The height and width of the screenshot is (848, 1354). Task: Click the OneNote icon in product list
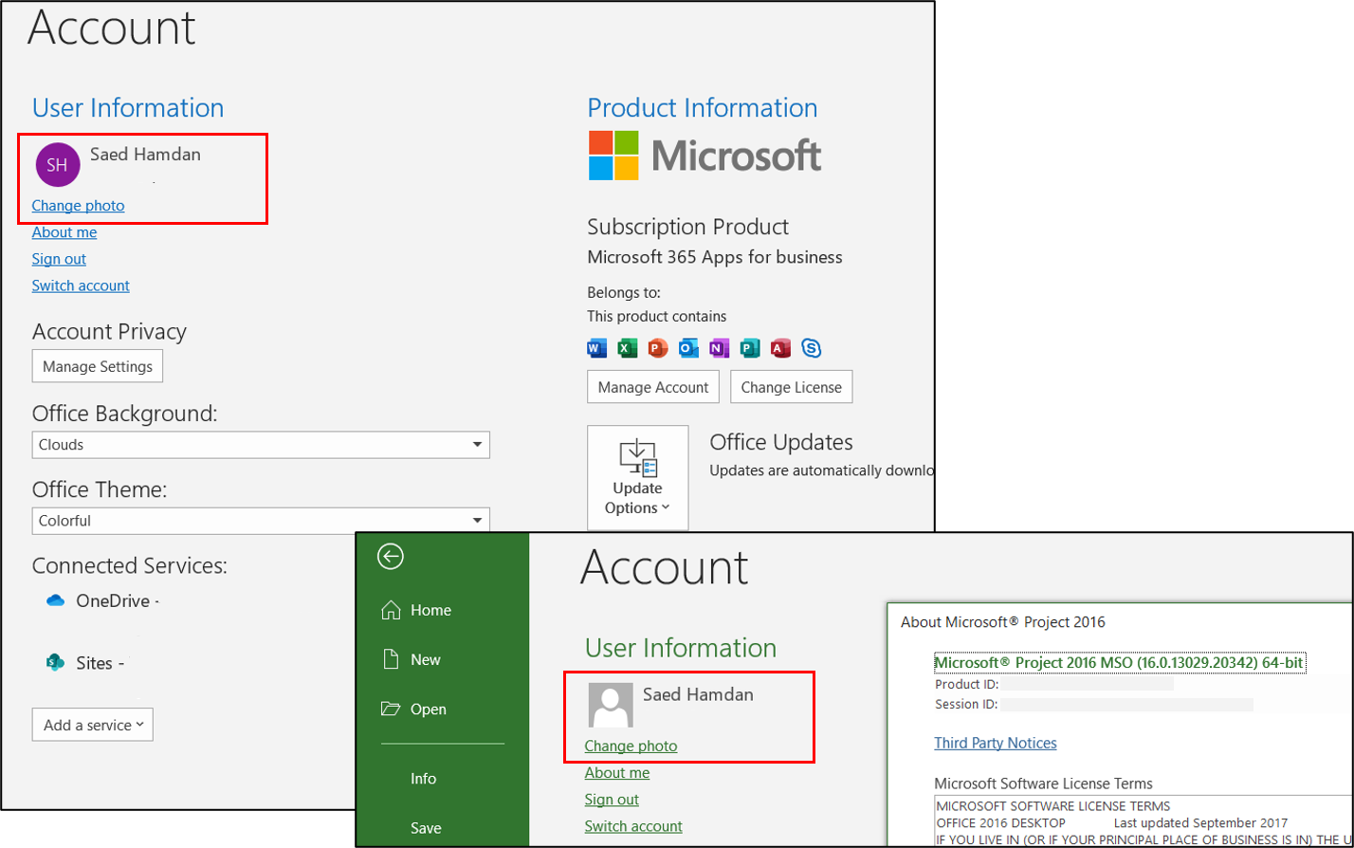[x=719, y=348]
